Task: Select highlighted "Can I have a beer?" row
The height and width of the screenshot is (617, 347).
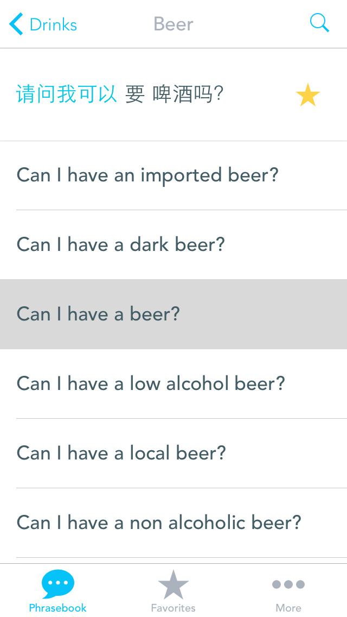Action: click(x=98, y=314)
